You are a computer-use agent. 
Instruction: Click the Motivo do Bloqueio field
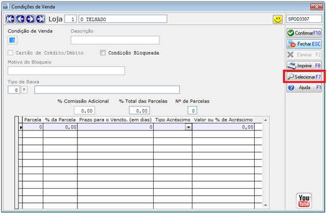[66, 71]
